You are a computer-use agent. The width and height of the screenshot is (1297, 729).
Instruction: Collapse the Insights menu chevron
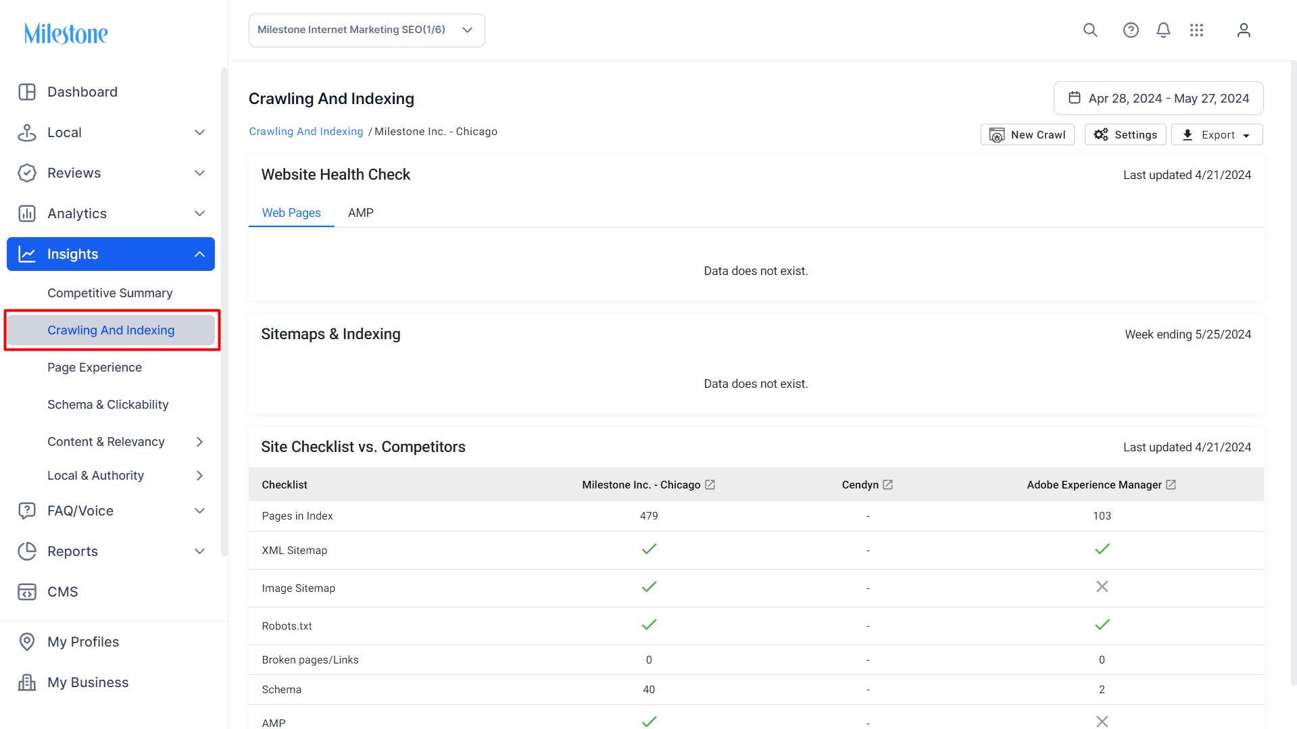pyautogui.click(x=199, y=254)
